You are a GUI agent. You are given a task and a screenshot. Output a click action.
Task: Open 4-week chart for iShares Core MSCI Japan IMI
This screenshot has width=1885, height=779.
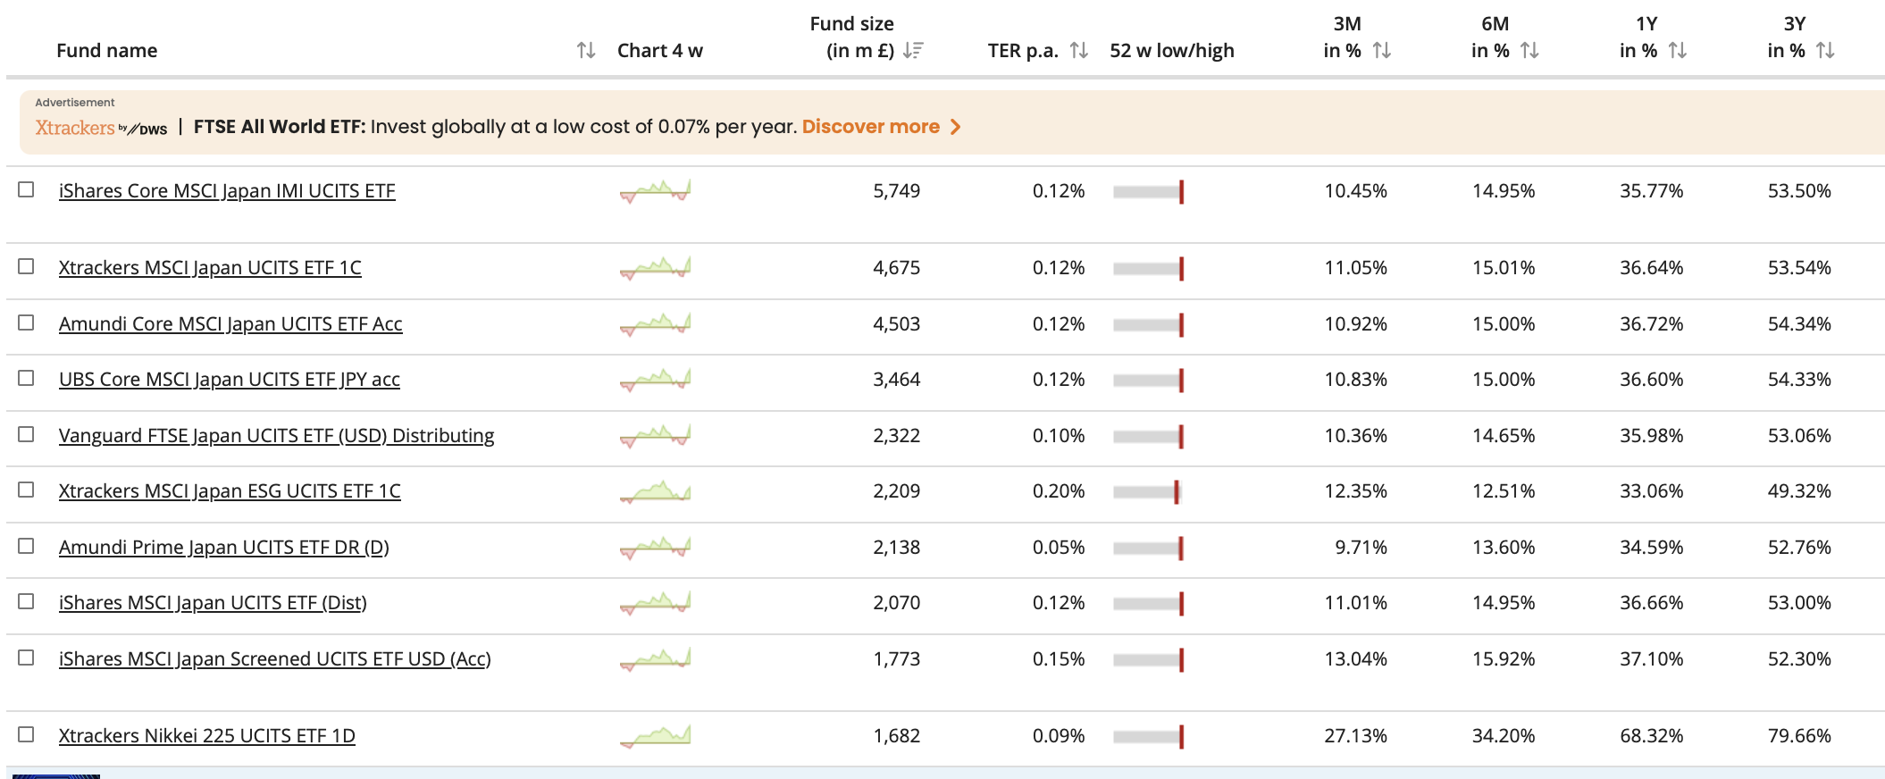pos(656,191)
